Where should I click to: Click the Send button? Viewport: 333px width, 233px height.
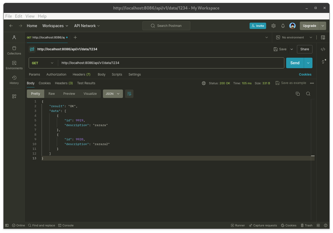pos(295,63)
